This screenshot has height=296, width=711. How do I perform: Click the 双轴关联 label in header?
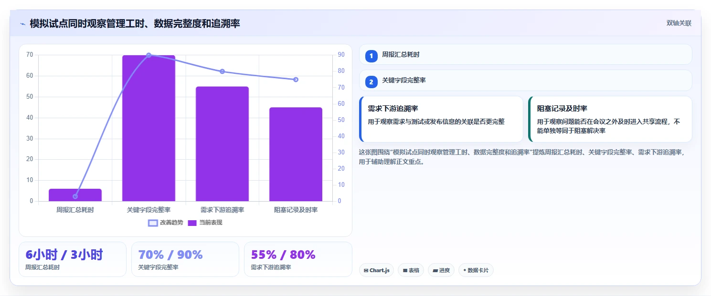coord(679,23)
